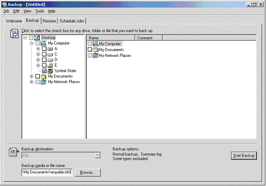Open the Help menu
The width and height of the screenshot is (266, 186).
tap(52, 11)
